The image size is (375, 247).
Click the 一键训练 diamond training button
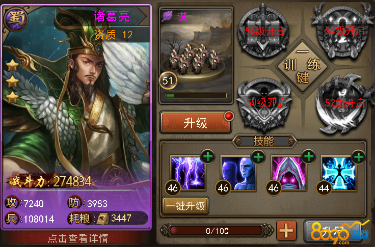303,66
